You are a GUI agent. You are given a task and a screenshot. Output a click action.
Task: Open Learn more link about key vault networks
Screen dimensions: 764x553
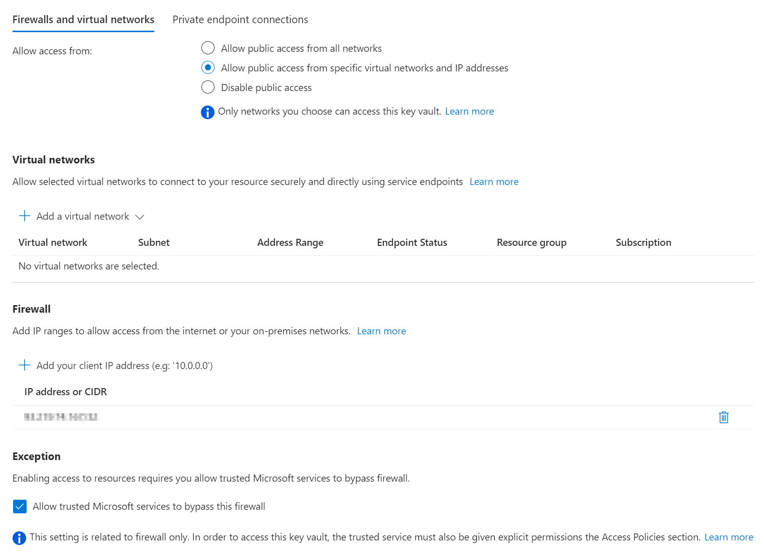click(469, 112)
